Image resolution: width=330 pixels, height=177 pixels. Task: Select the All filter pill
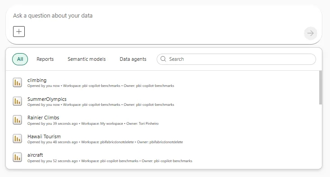(20, 59)
